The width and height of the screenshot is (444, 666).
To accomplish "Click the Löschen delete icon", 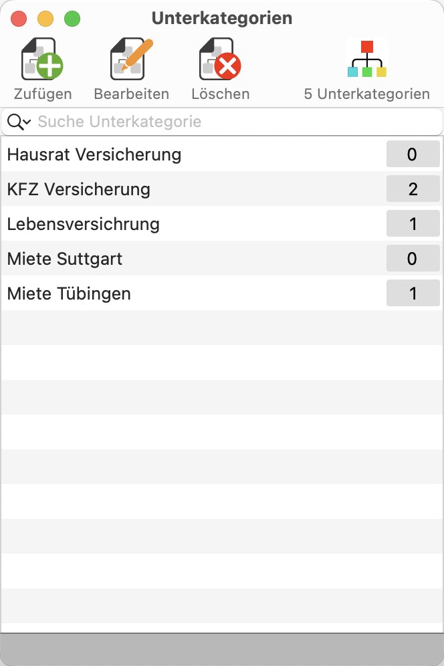I will [x=220, y=59].
